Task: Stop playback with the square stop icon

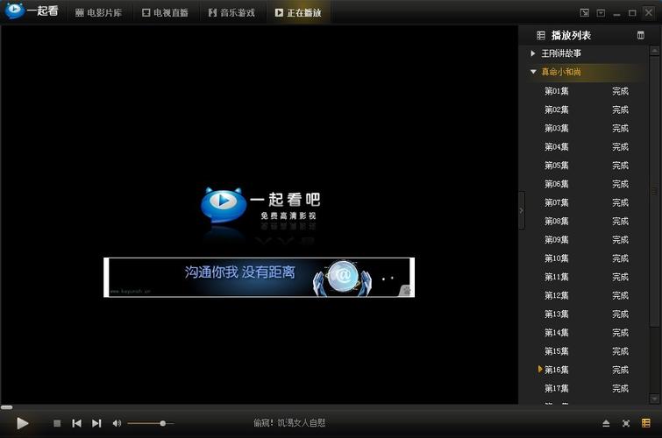Action: 57,424
